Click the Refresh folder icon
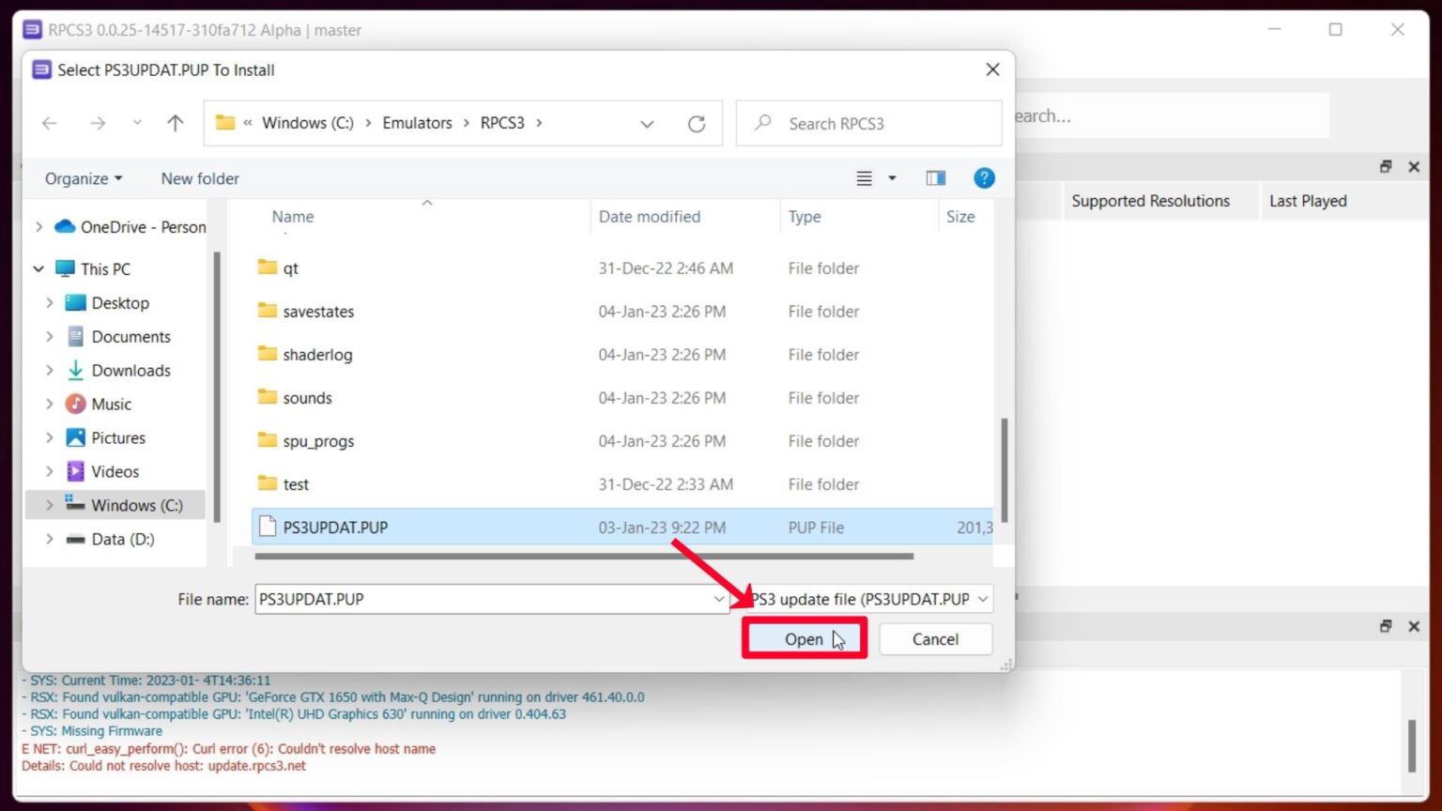 (x=696, y=124)
